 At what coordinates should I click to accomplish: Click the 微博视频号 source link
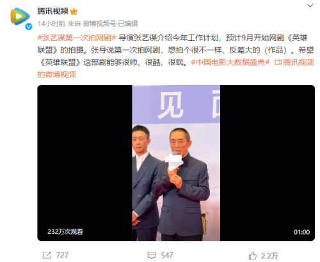click(99, 24)
